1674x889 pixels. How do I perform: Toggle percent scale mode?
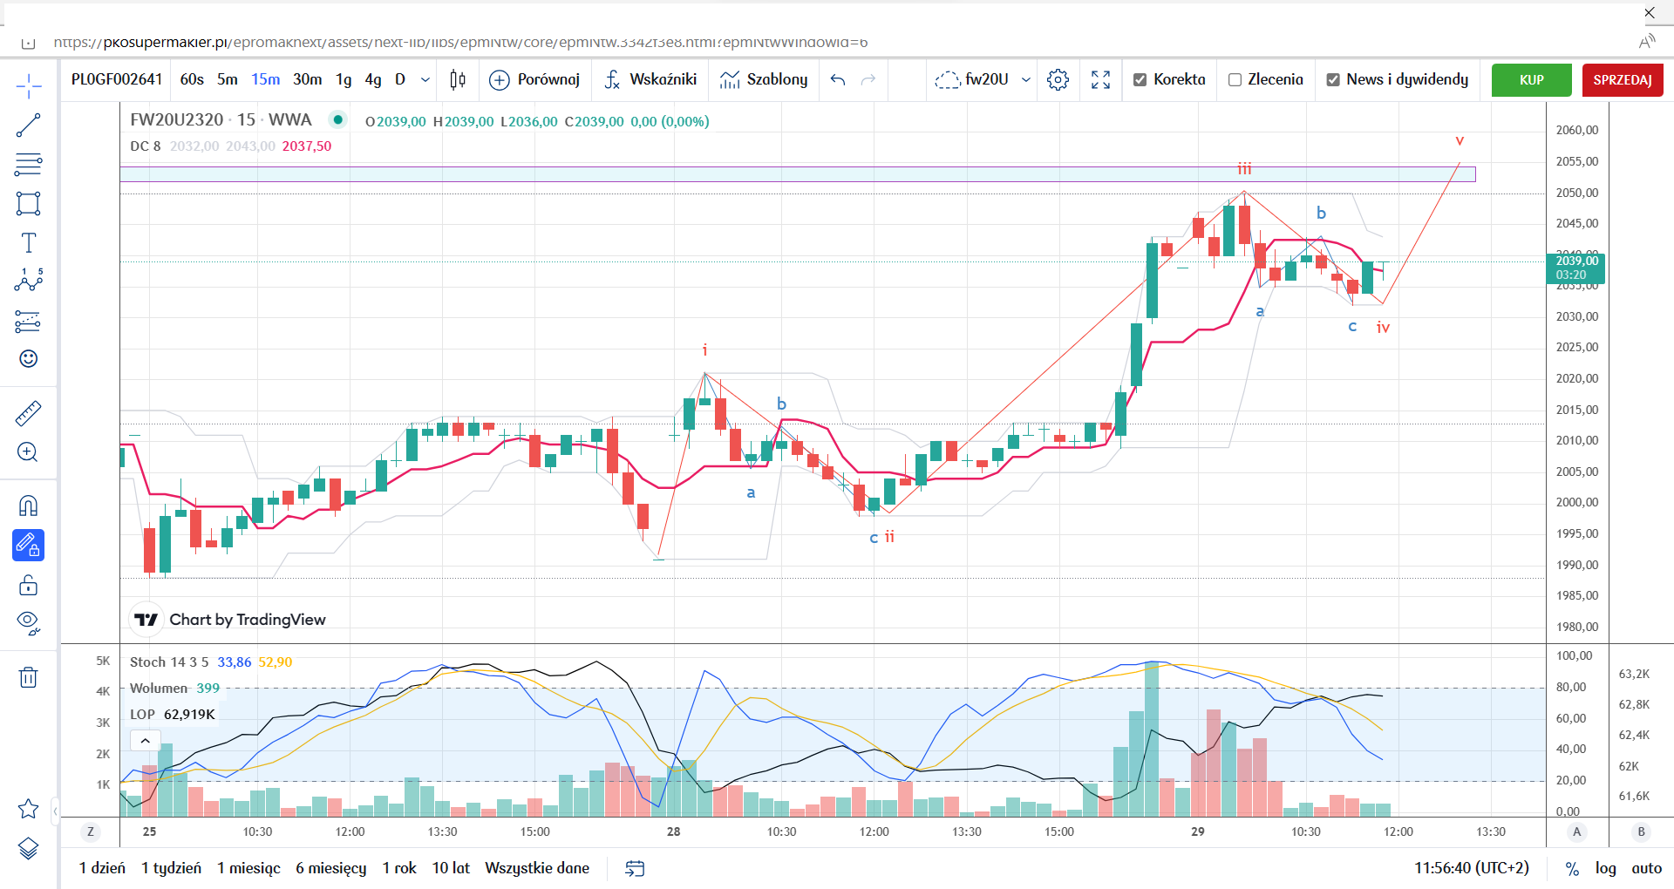1572,868
